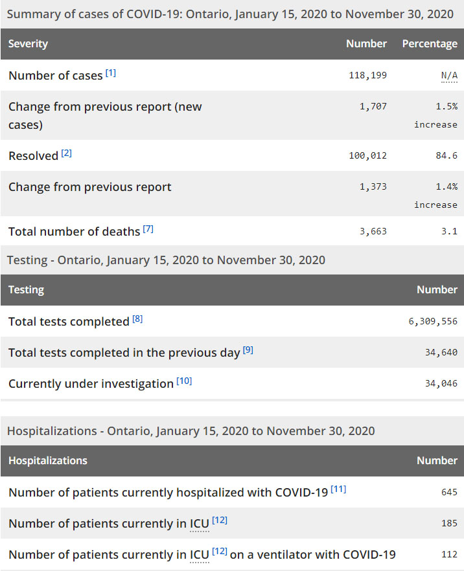Click the total cases value 118,199

[x=367, y=76]
